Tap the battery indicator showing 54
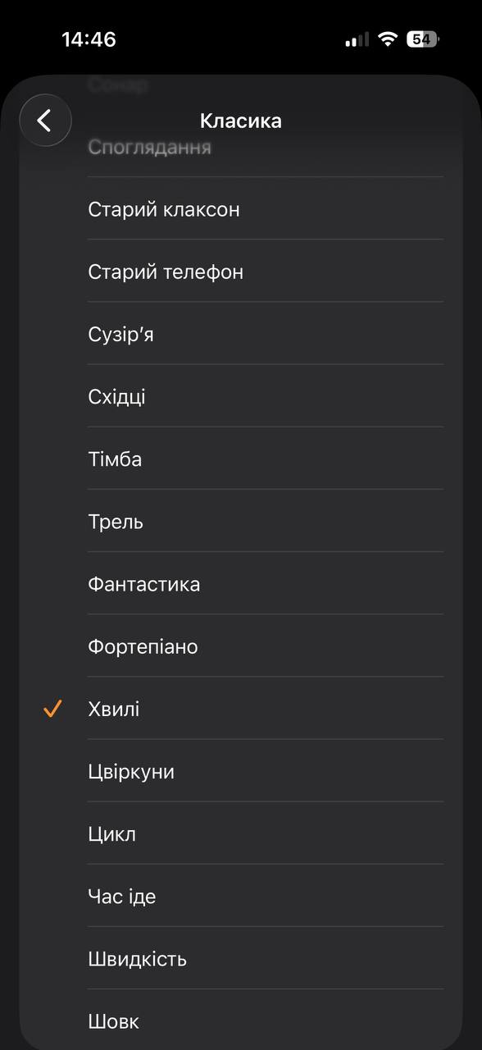This screenshot has width=482, height=1050. 420,39
